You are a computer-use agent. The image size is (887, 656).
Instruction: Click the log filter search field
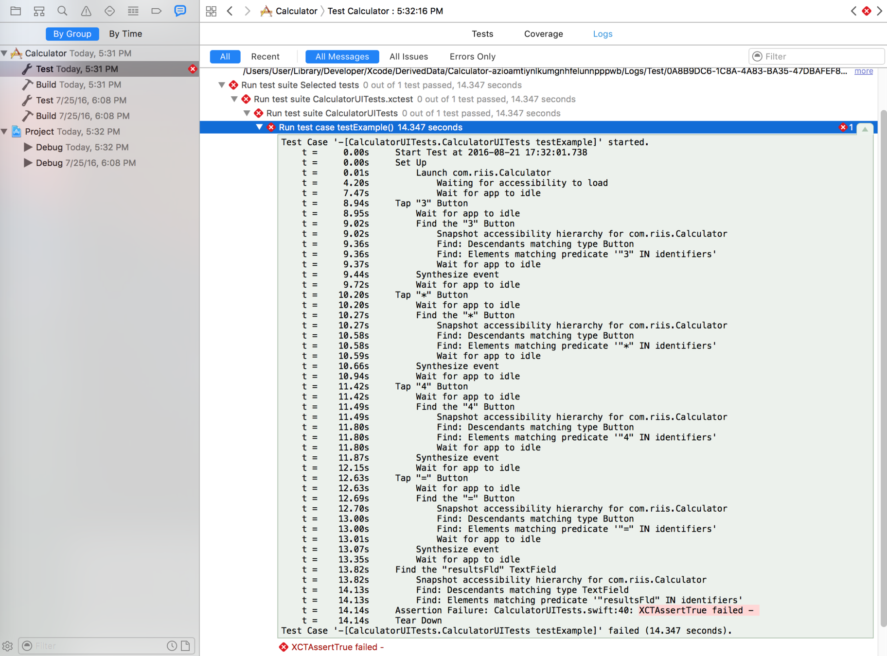click(817, 57)
